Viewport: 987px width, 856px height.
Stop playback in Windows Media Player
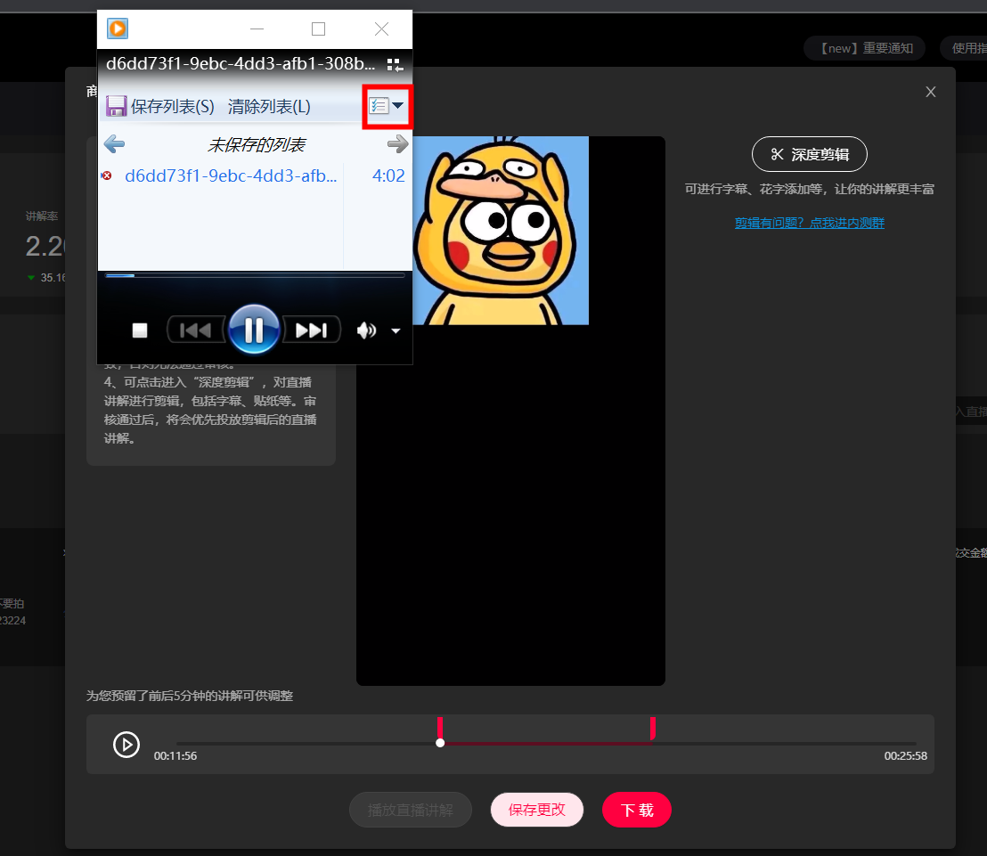tap(140, 330)
